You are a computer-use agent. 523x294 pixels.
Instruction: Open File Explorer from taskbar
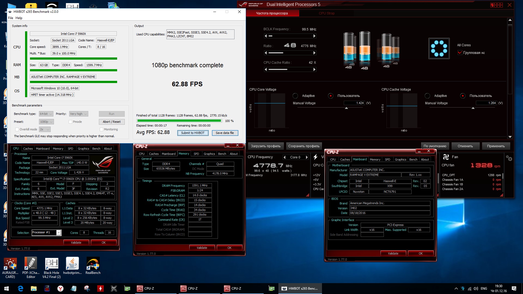34,289
